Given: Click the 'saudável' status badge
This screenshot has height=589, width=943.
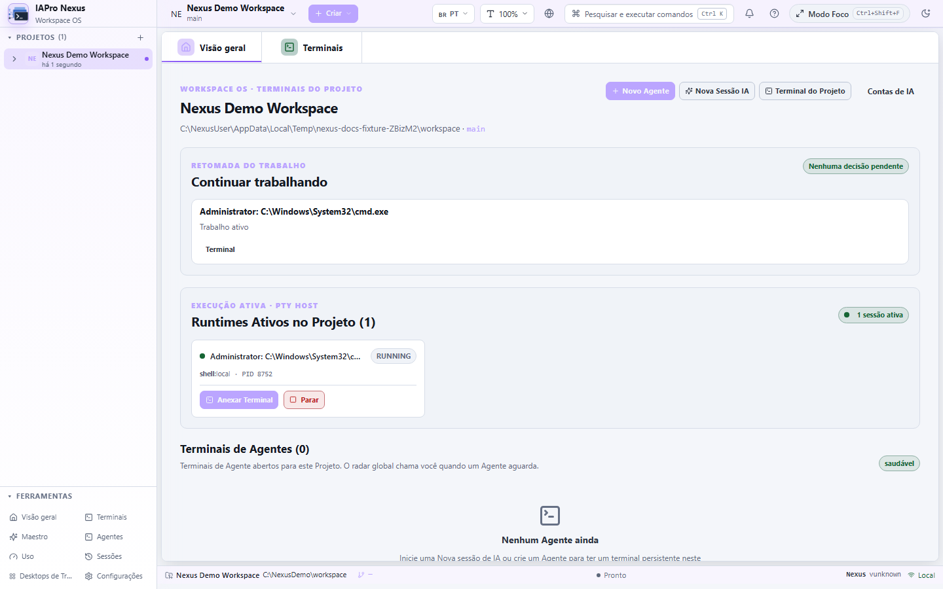Looking at the screenshot, I should (x=899, y=463).
